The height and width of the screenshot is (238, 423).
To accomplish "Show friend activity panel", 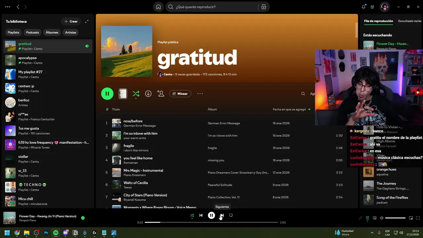I will pyautogui.click(x=372, y=7).
